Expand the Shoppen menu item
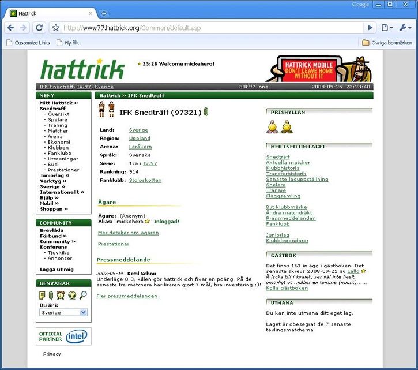This screenshot has height=370, width=418. (x=54, y=209)
